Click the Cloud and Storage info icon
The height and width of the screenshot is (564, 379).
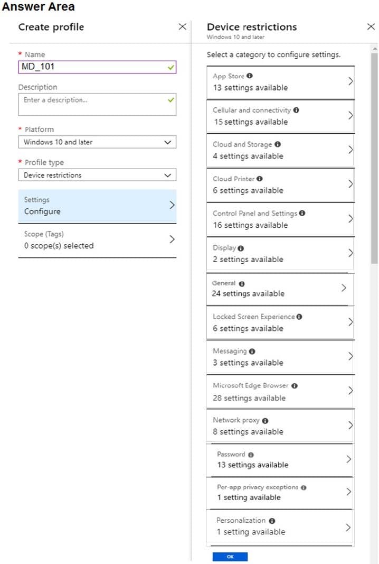[x=278, y=144]
